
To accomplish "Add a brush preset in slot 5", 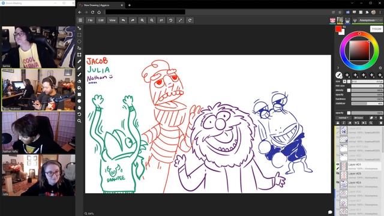I will pyautogui.click(x=372, y=75).
